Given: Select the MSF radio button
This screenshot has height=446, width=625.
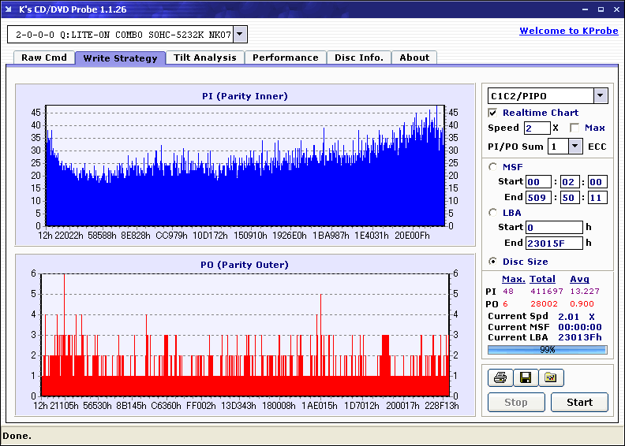Looking at the screenshot, I should pyautogui.click(x=493, y=166).
